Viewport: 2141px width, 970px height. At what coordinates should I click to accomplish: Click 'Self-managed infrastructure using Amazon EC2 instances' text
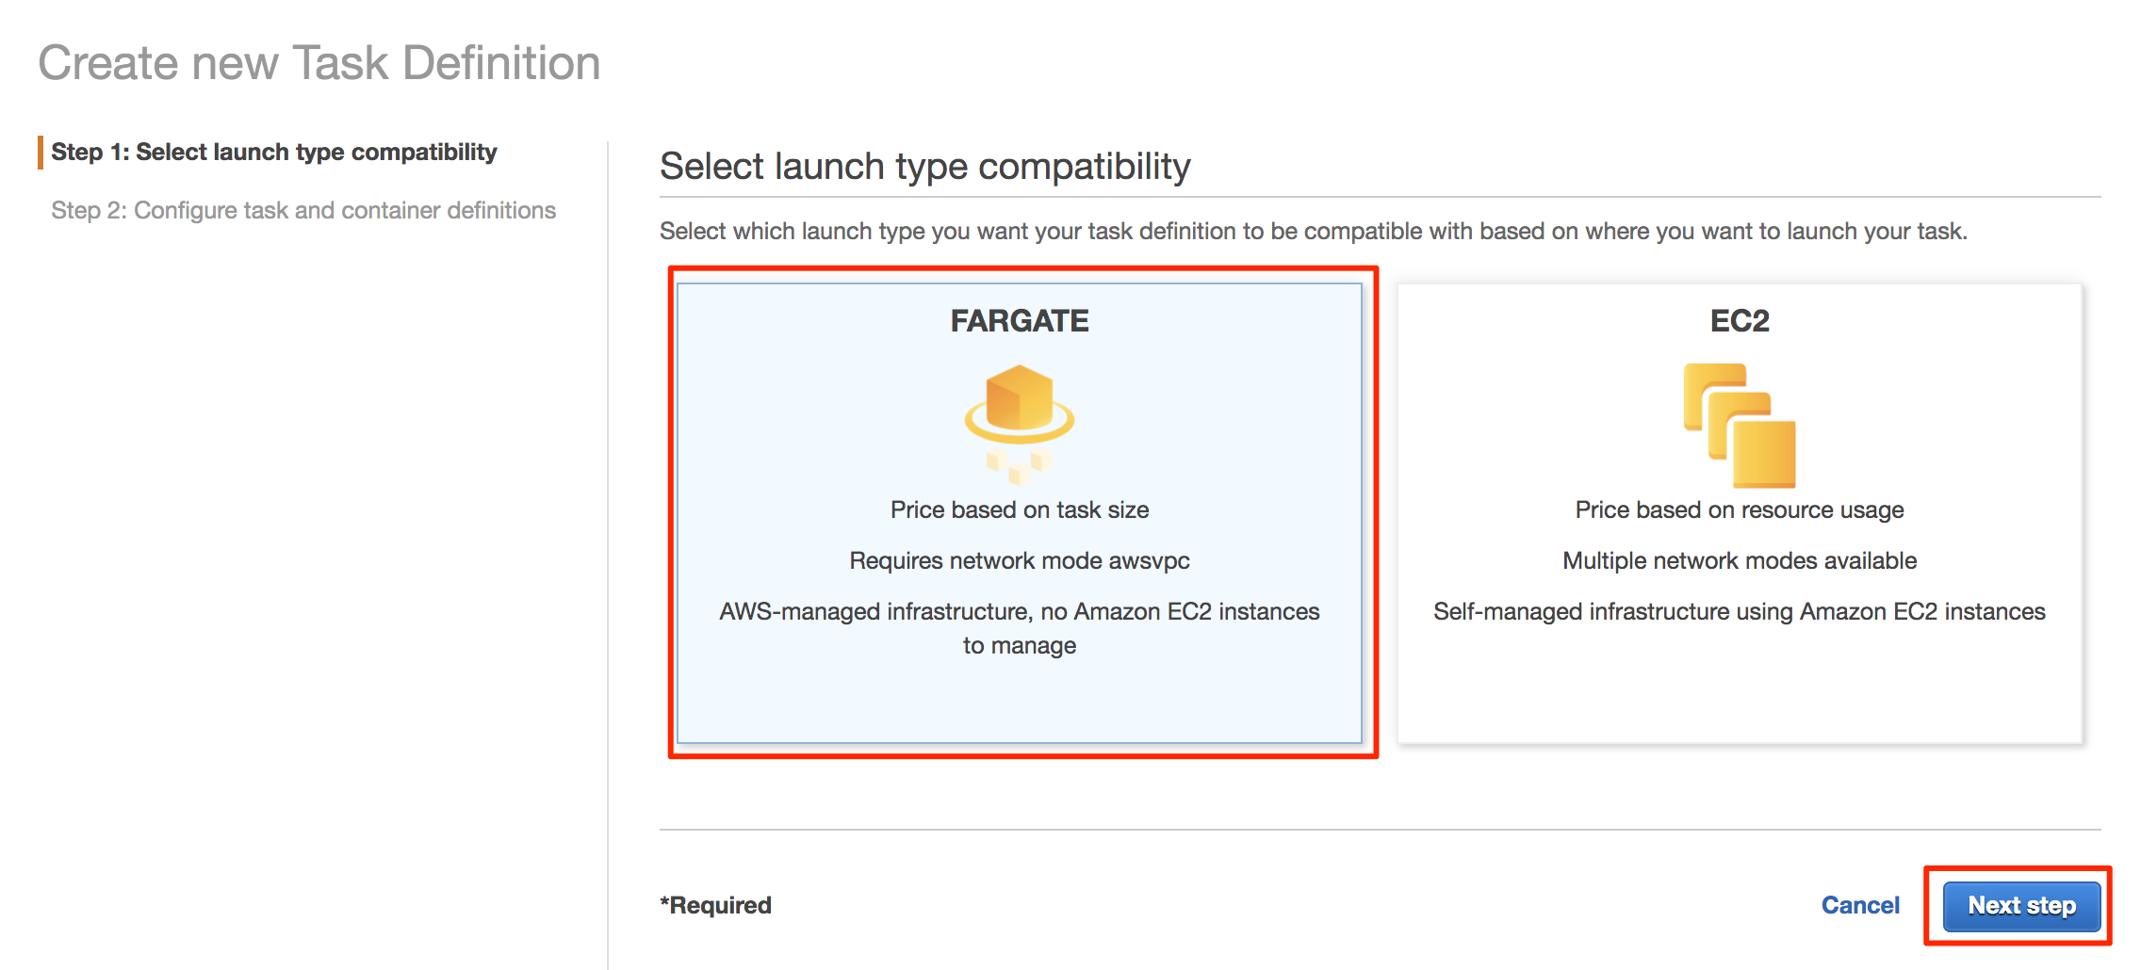1740,612
